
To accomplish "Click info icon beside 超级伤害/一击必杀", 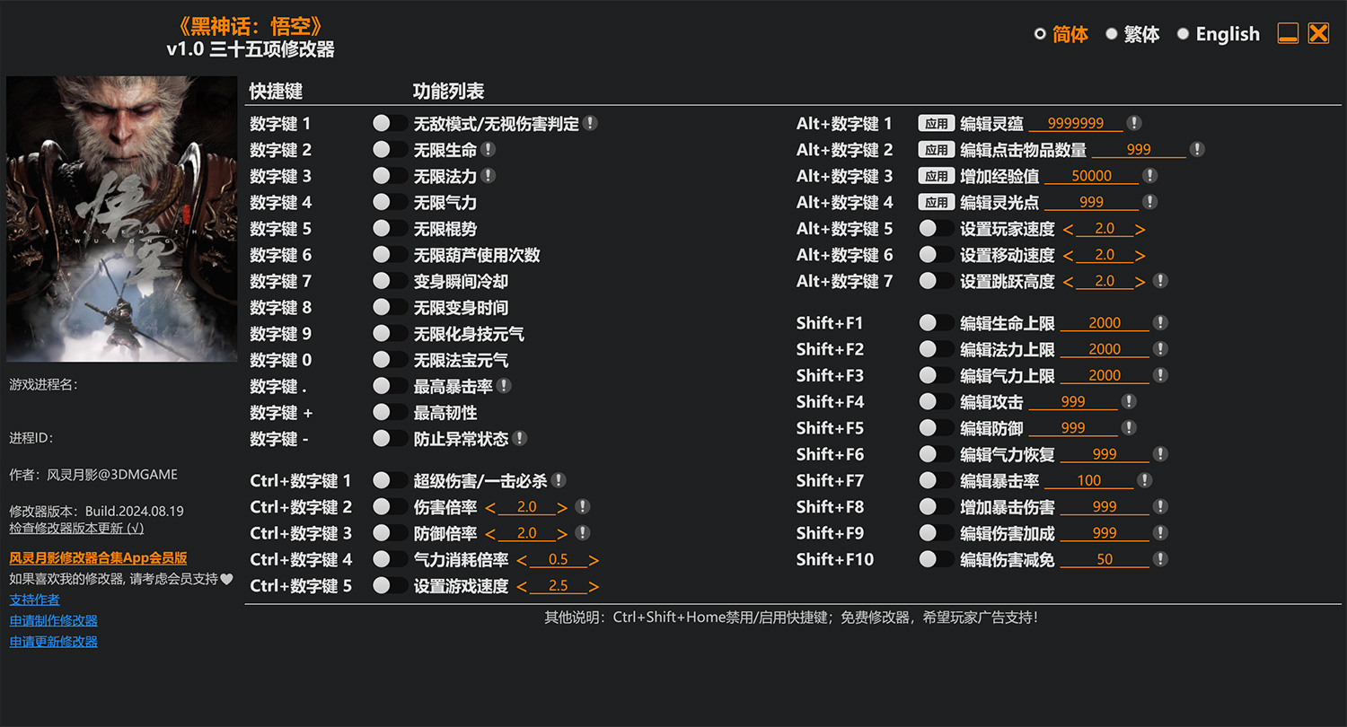I will [x=559, y=480].
